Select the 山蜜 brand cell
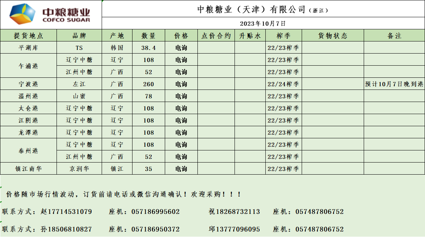 [79, 96]
